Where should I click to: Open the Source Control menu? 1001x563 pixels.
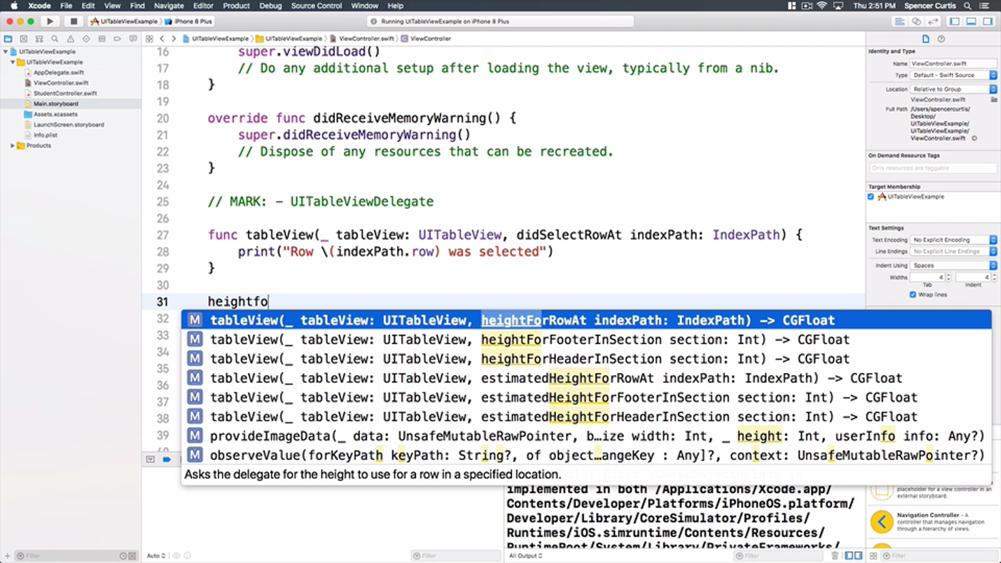click(316, 6)
